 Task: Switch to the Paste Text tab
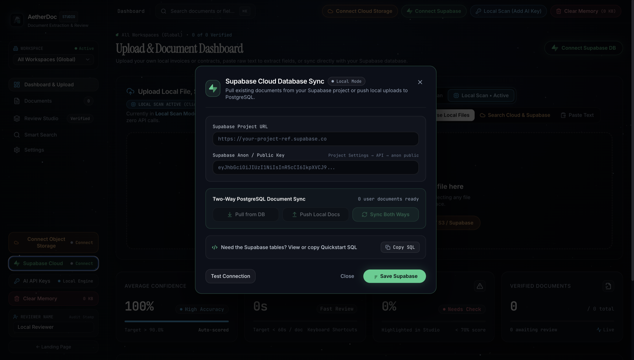577,115
